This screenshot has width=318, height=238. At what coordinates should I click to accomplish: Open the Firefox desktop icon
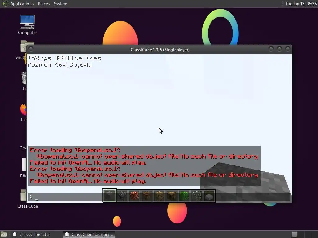coord(24,112)
